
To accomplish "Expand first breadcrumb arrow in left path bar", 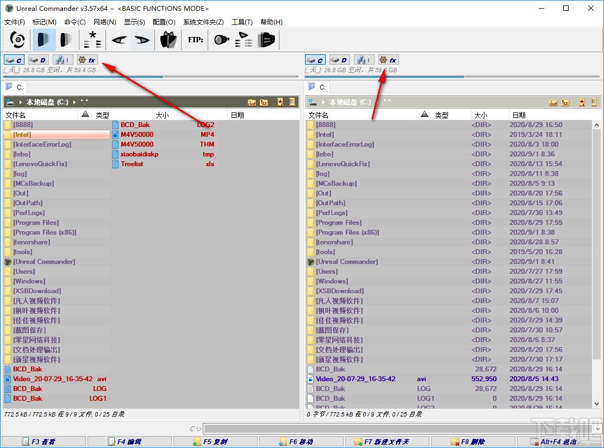I will (x=21, y=103).
